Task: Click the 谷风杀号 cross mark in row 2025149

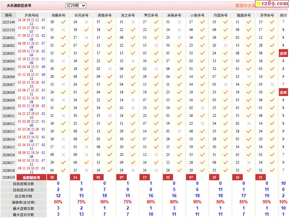Action: click(86, 22)
